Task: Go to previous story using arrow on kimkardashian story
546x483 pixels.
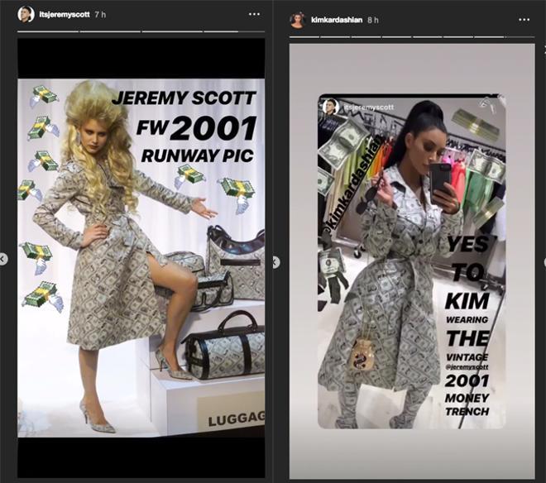Action: (275, 262)
